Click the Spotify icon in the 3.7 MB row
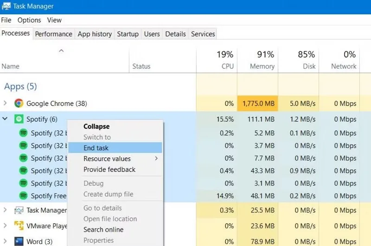Screen dimensions: 371x246 click(23, 145)
